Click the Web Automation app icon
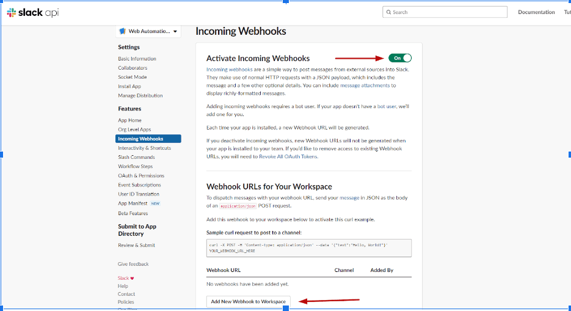The image size is (571, 311). point(122,31)
